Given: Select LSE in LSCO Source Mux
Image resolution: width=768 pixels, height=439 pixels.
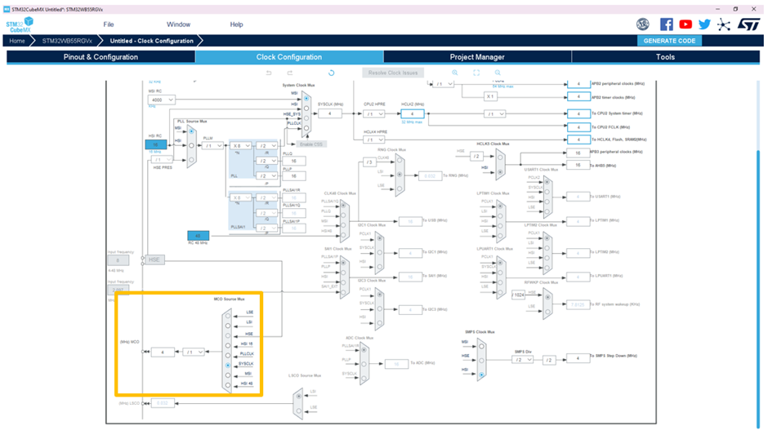Looking at the screenshot, I should pyautogui.click(x=299, y=410).
